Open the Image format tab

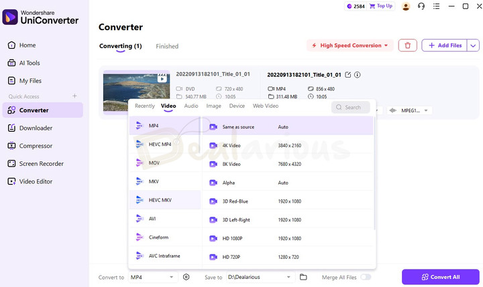pos(214,106)
